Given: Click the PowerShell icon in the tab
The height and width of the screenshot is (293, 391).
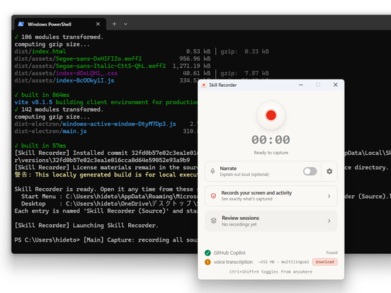Looking at the screenshot, I should coord(21,24).
